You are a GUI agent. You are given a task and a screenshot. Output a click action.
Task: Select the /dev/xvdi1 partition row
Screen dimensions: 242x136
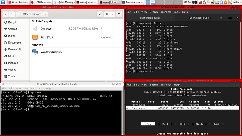(182, 105)
